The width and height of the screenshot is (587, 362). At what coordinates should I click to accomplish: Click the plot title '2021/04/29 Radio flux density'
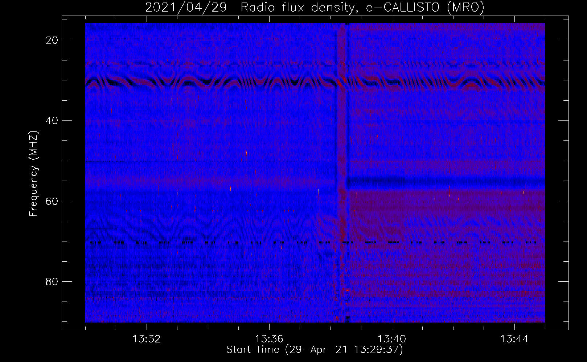point(315,7)
